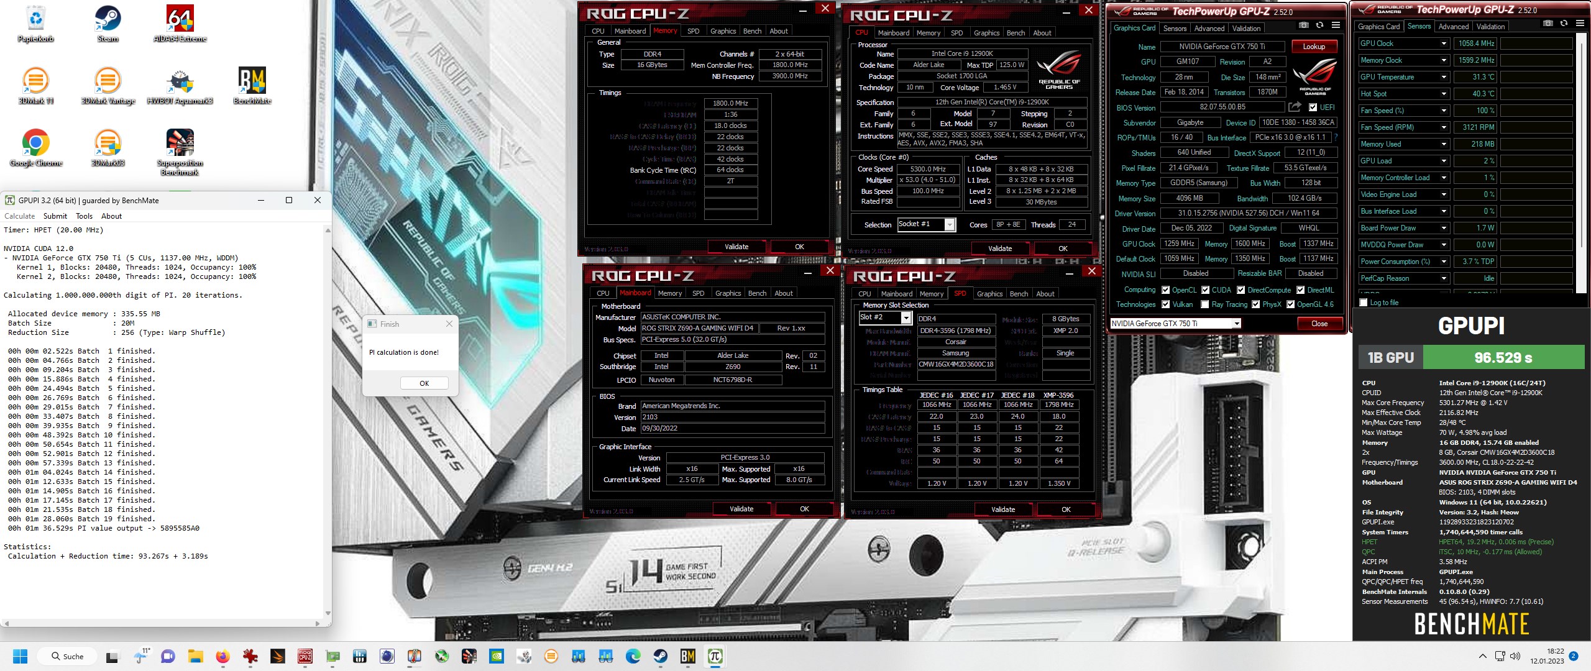Switch to Advanced tab in GPU-Z Graphics Card window

1209,29
